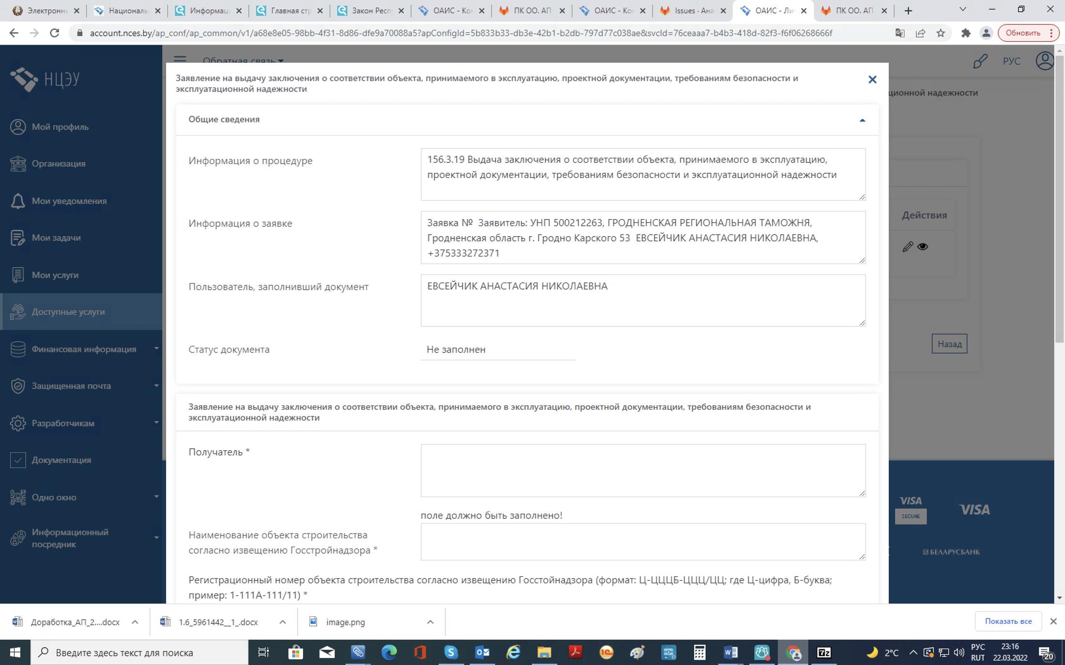The image size is (1065, 665).
Task: Click the Windows Start button
Action: coord(15,652)
